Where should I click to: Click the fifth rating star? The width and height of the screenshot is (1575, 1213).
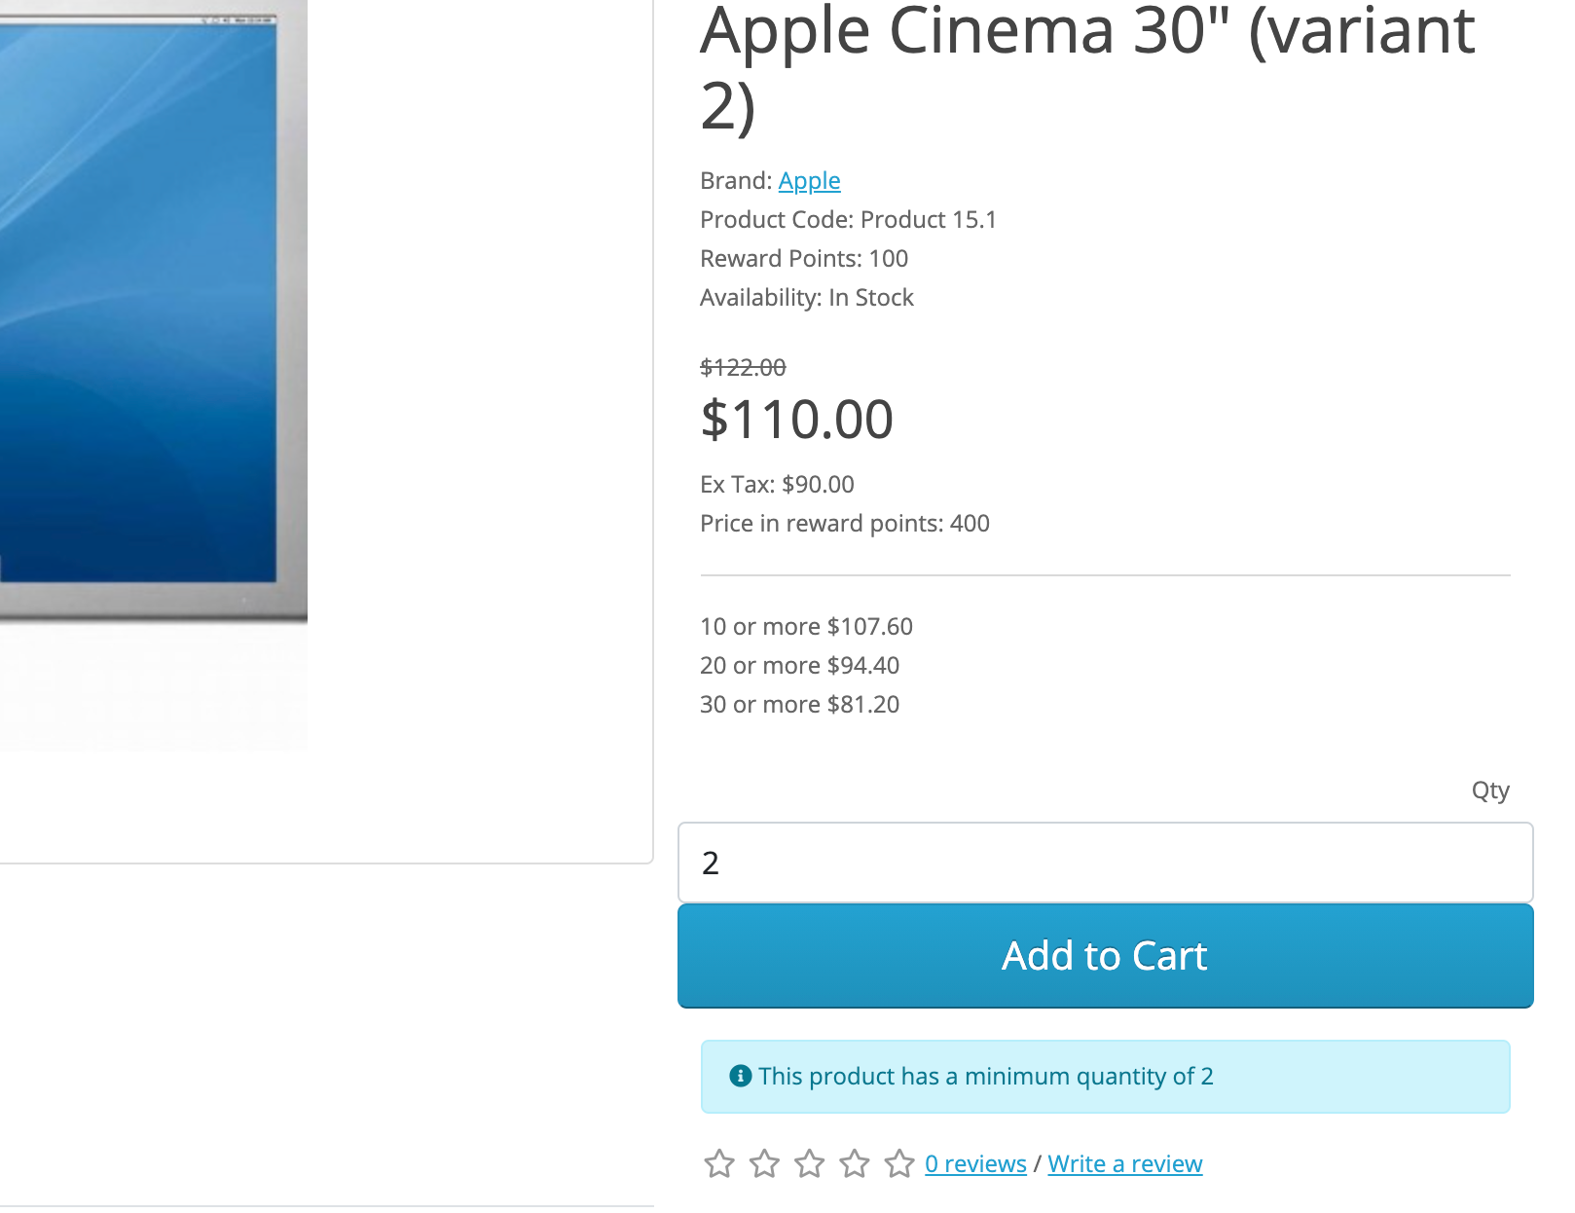tap(899, 1163)
